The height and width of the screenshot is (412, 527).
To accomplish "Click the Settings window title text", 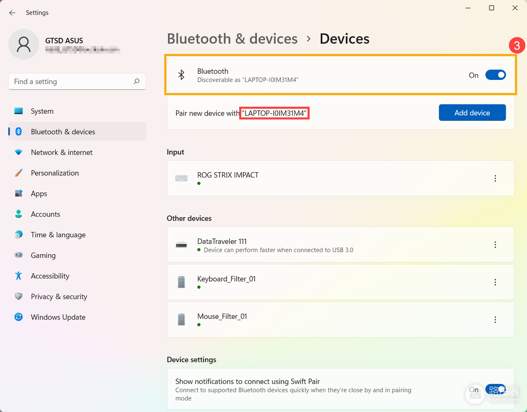I will 37,13.
